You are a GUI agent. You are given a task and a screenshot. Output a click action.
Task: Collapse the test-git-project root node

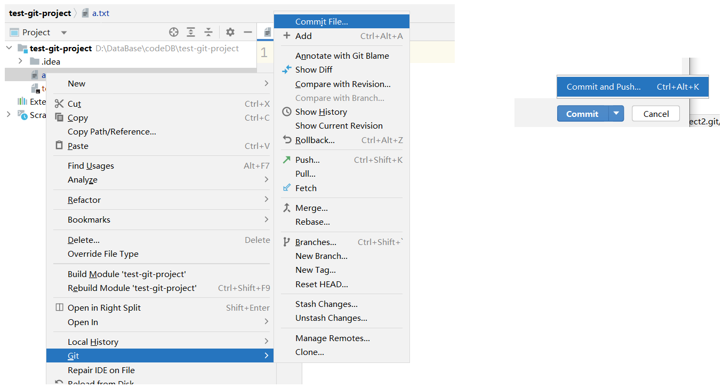tap(9, 48)
